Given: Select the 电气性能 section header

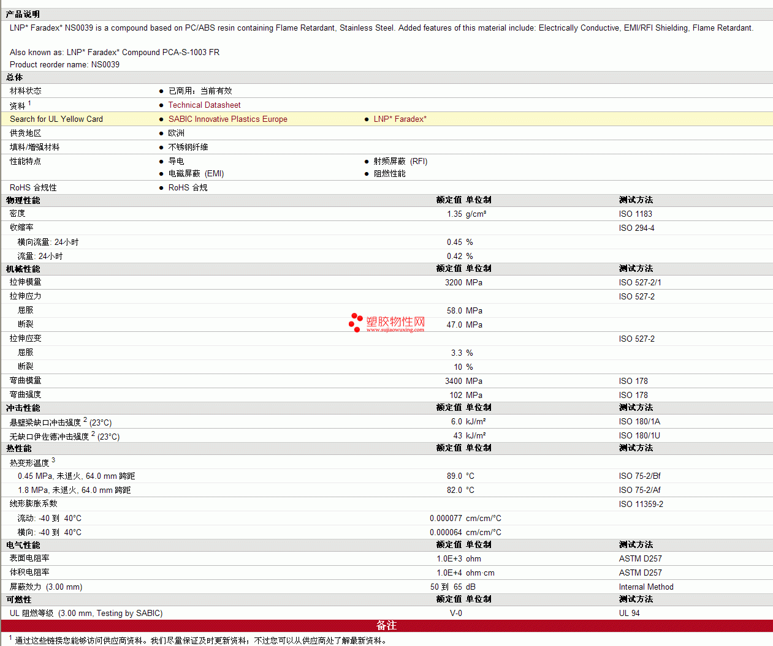Looking at the screenshot, I should (x=23, y=546).
